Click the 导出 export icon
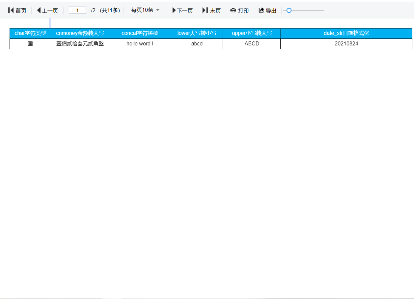The height and width of the screenshot is (299, 414). pyautogui.click(x=261, y=11)
